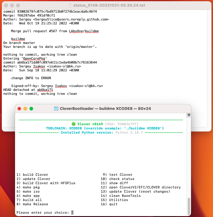Click the 'CloverBootloader — buildme XCODE8 — 80×24' window title
The width and height of the screenshot is (213, 217).
click(105, 108)
